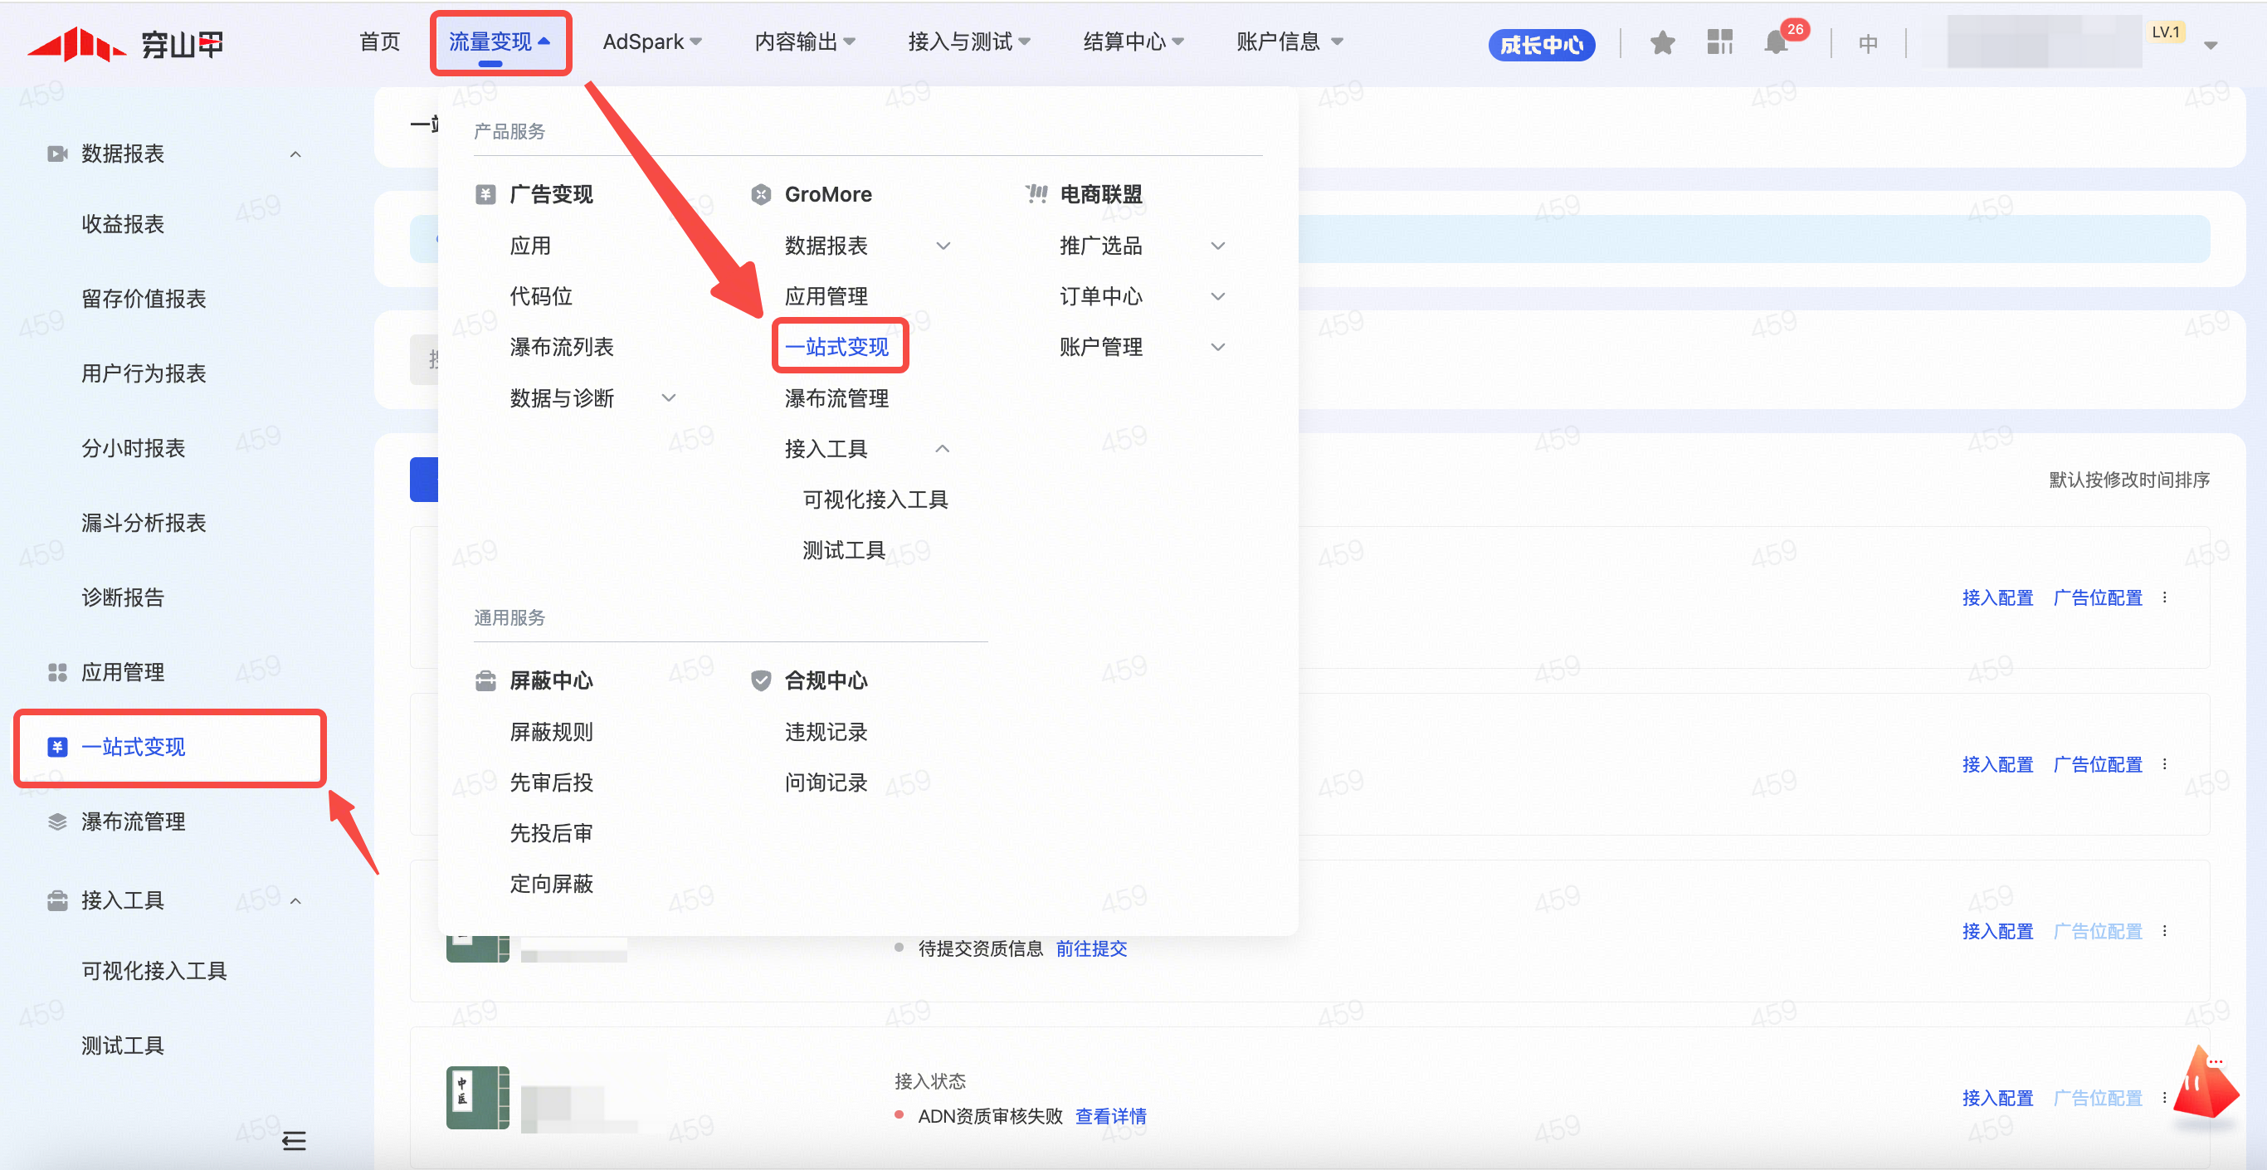Screen dimensions: 2267x1170
Task: Collapse sidebar 数据报表 group
Action: click(295, 154)
